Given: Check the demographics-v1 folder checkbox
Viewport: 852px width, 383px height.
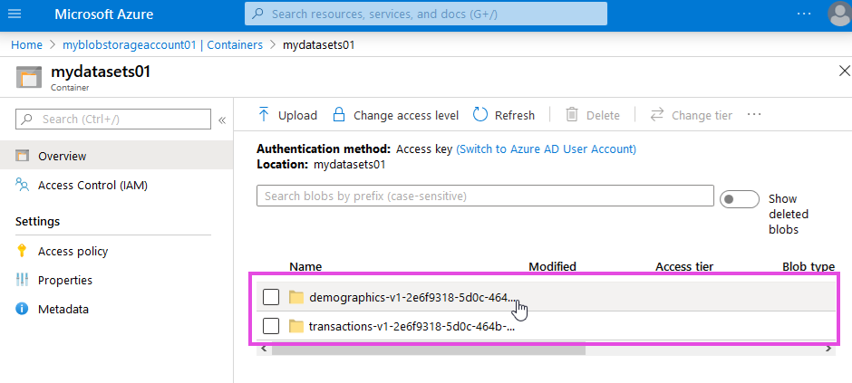Looking at the screenshot, I should (x=271, y=297).
